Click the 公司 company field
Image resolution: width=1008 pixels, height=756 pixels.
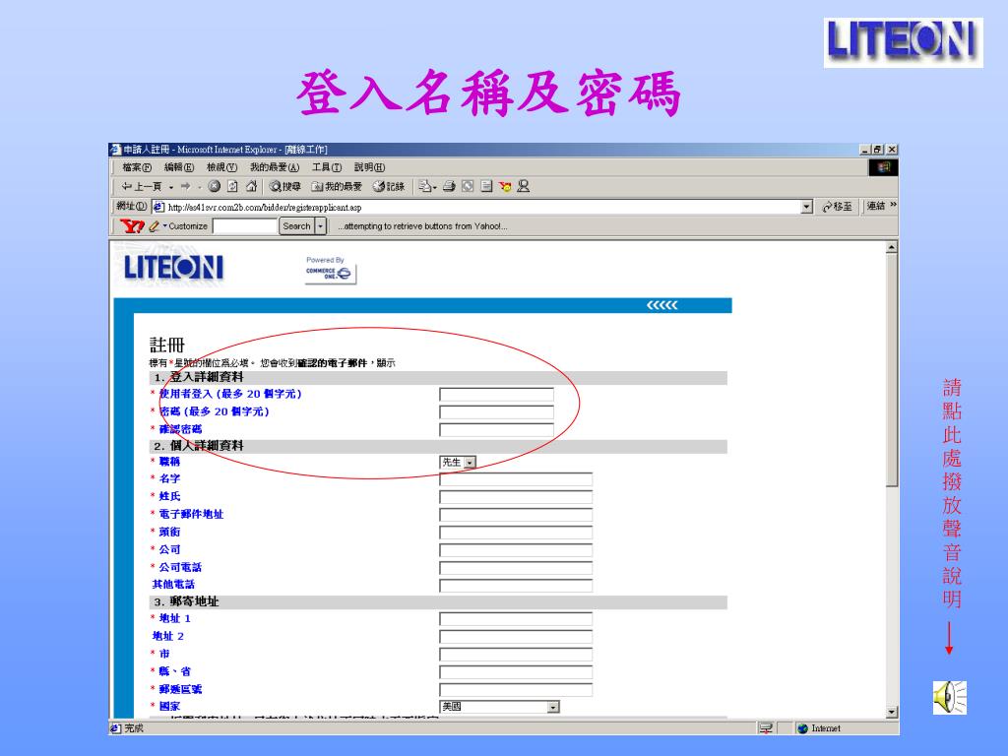point(516,550)
